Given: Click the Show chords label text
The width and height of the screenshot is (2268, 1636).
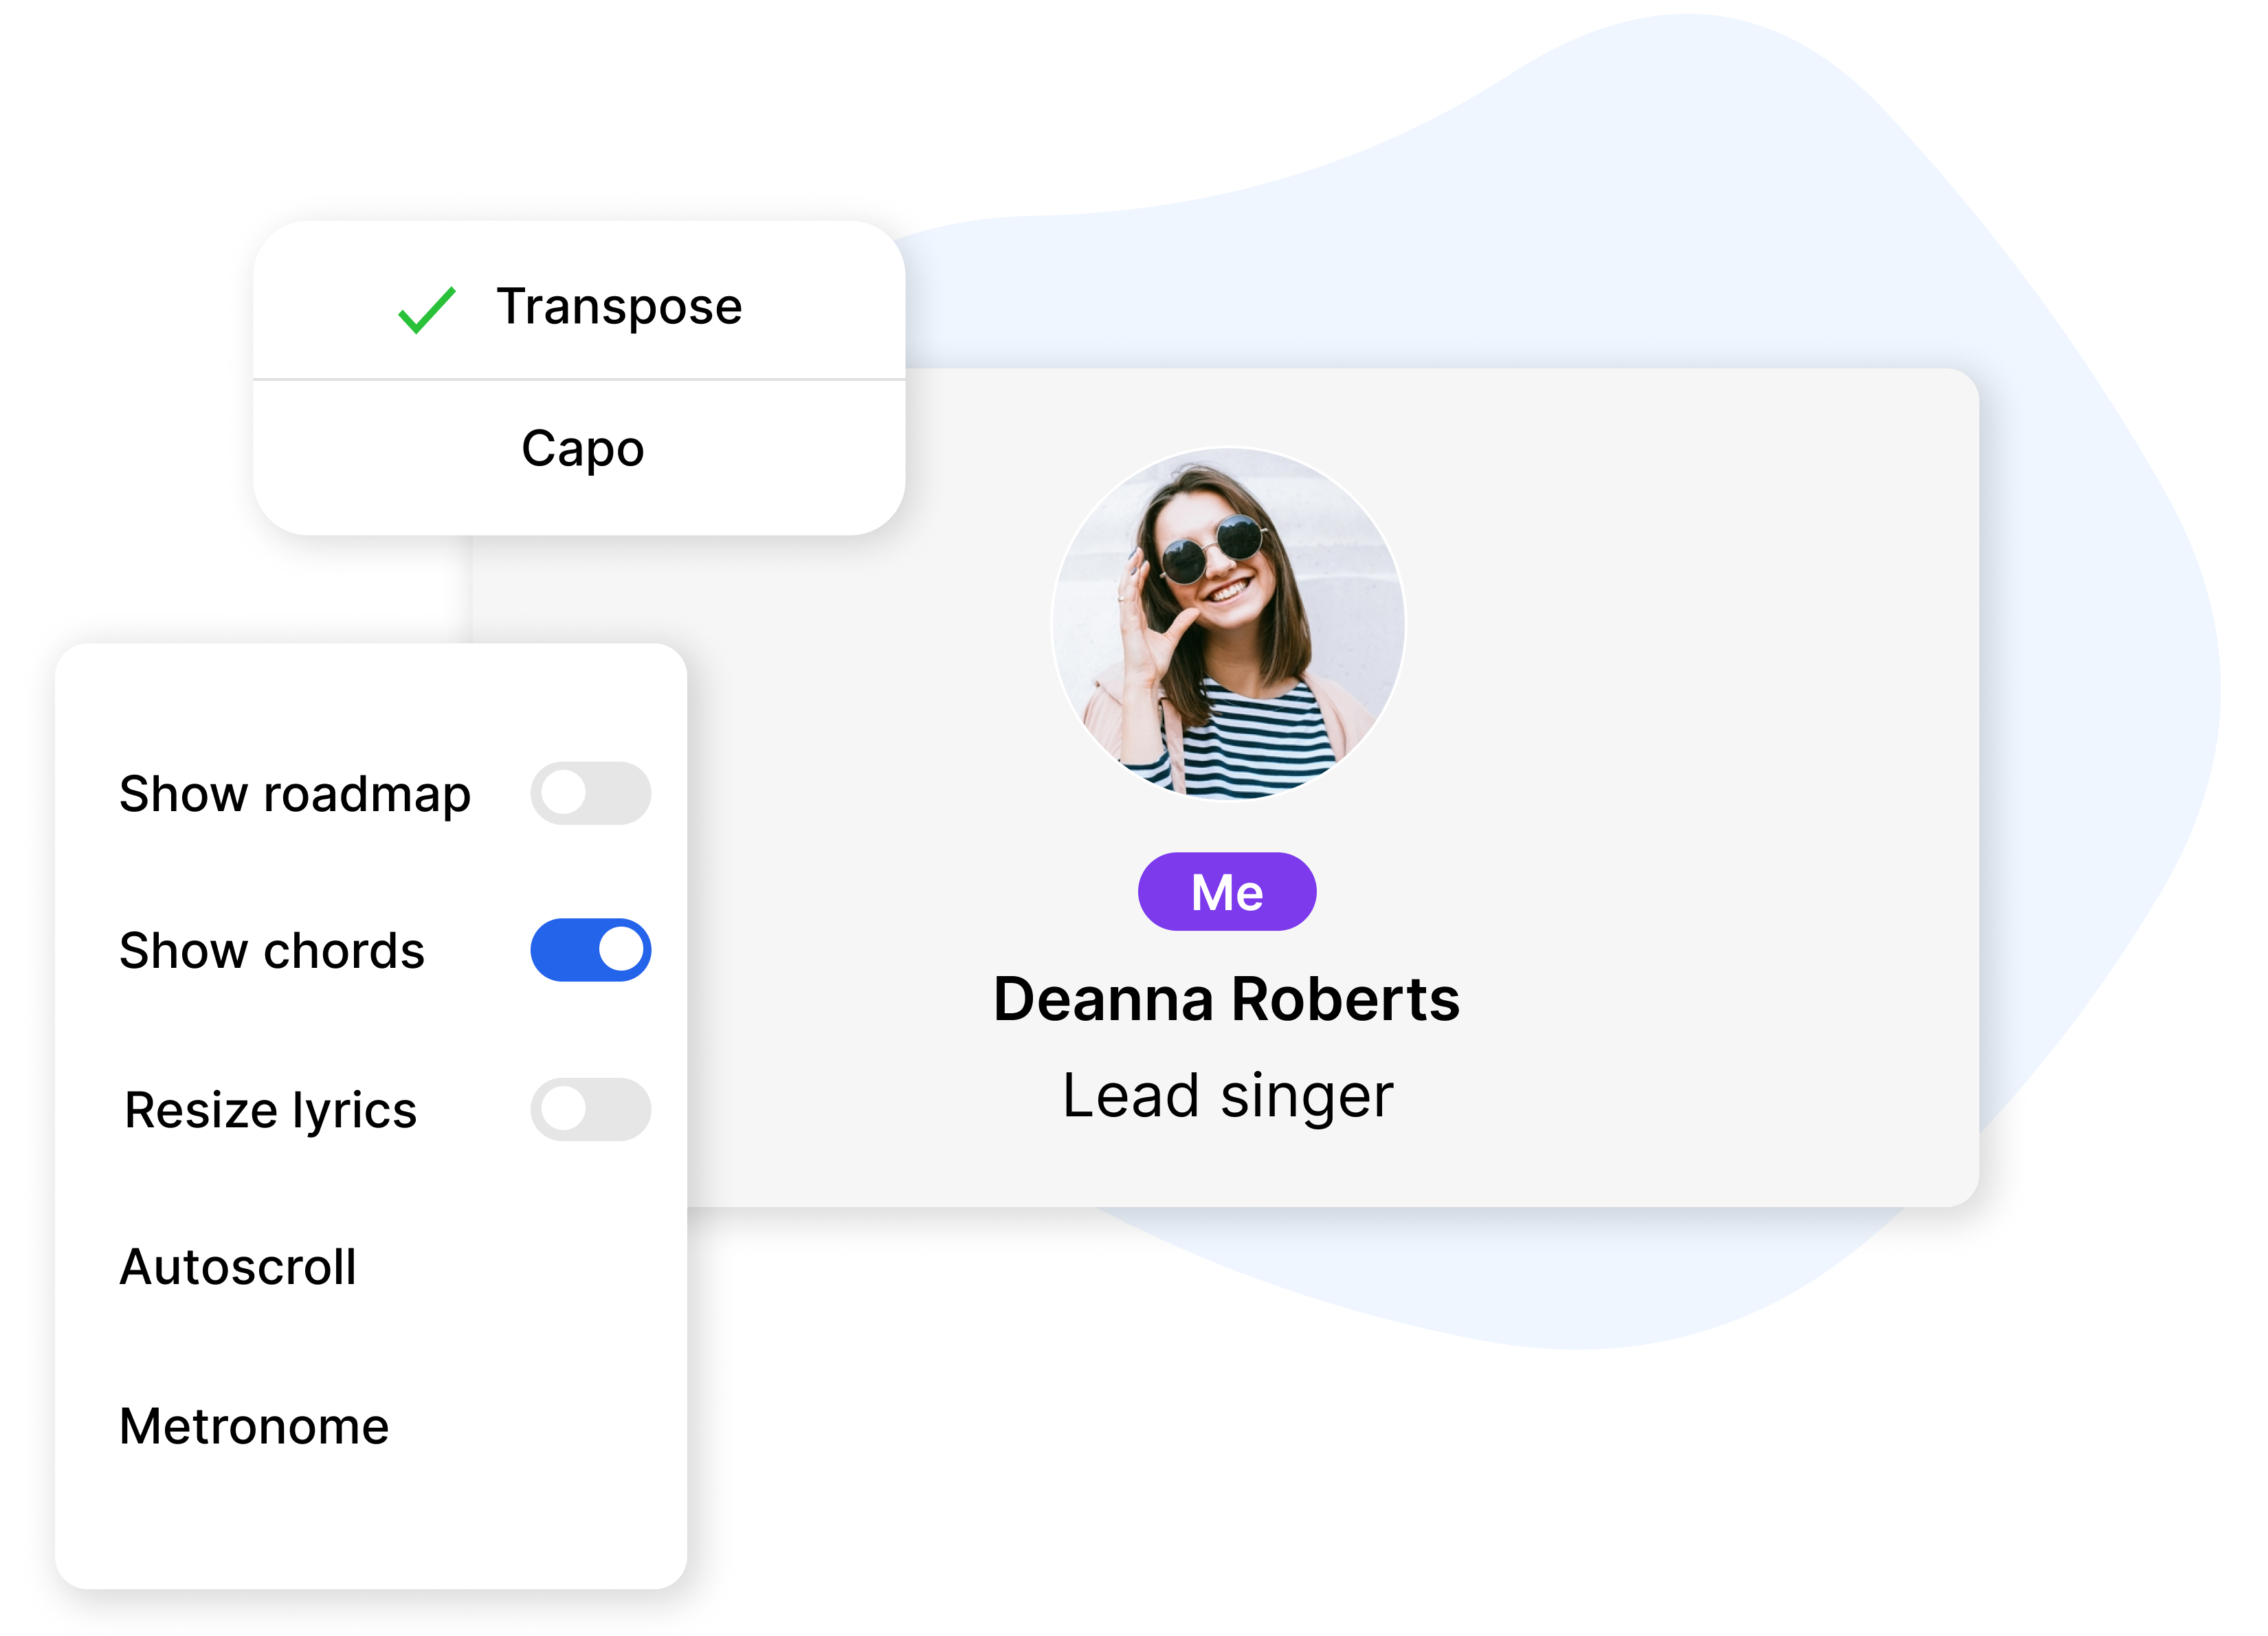Looking at the screenshot, I should pos(272,951).
